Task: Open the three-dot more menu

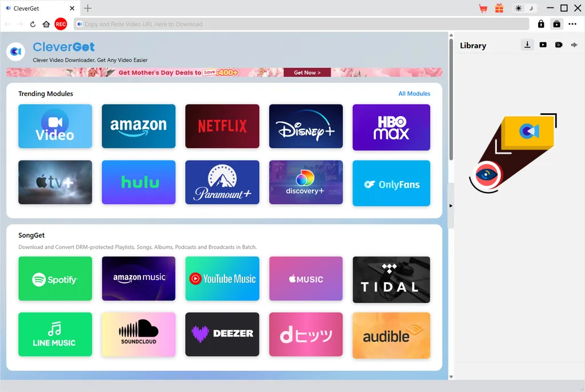Action: [572, 24]
